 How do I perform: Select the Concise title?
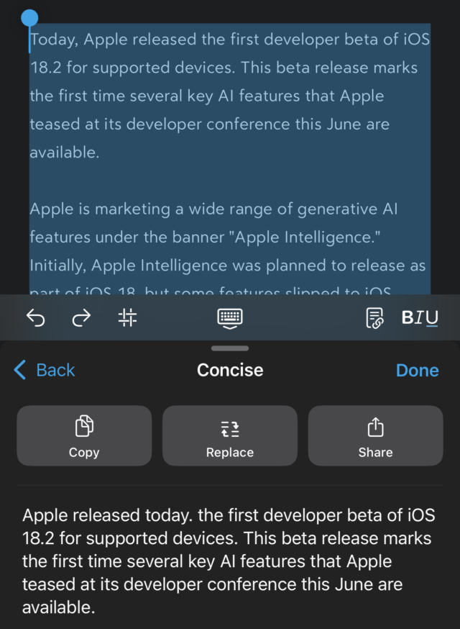230,370
